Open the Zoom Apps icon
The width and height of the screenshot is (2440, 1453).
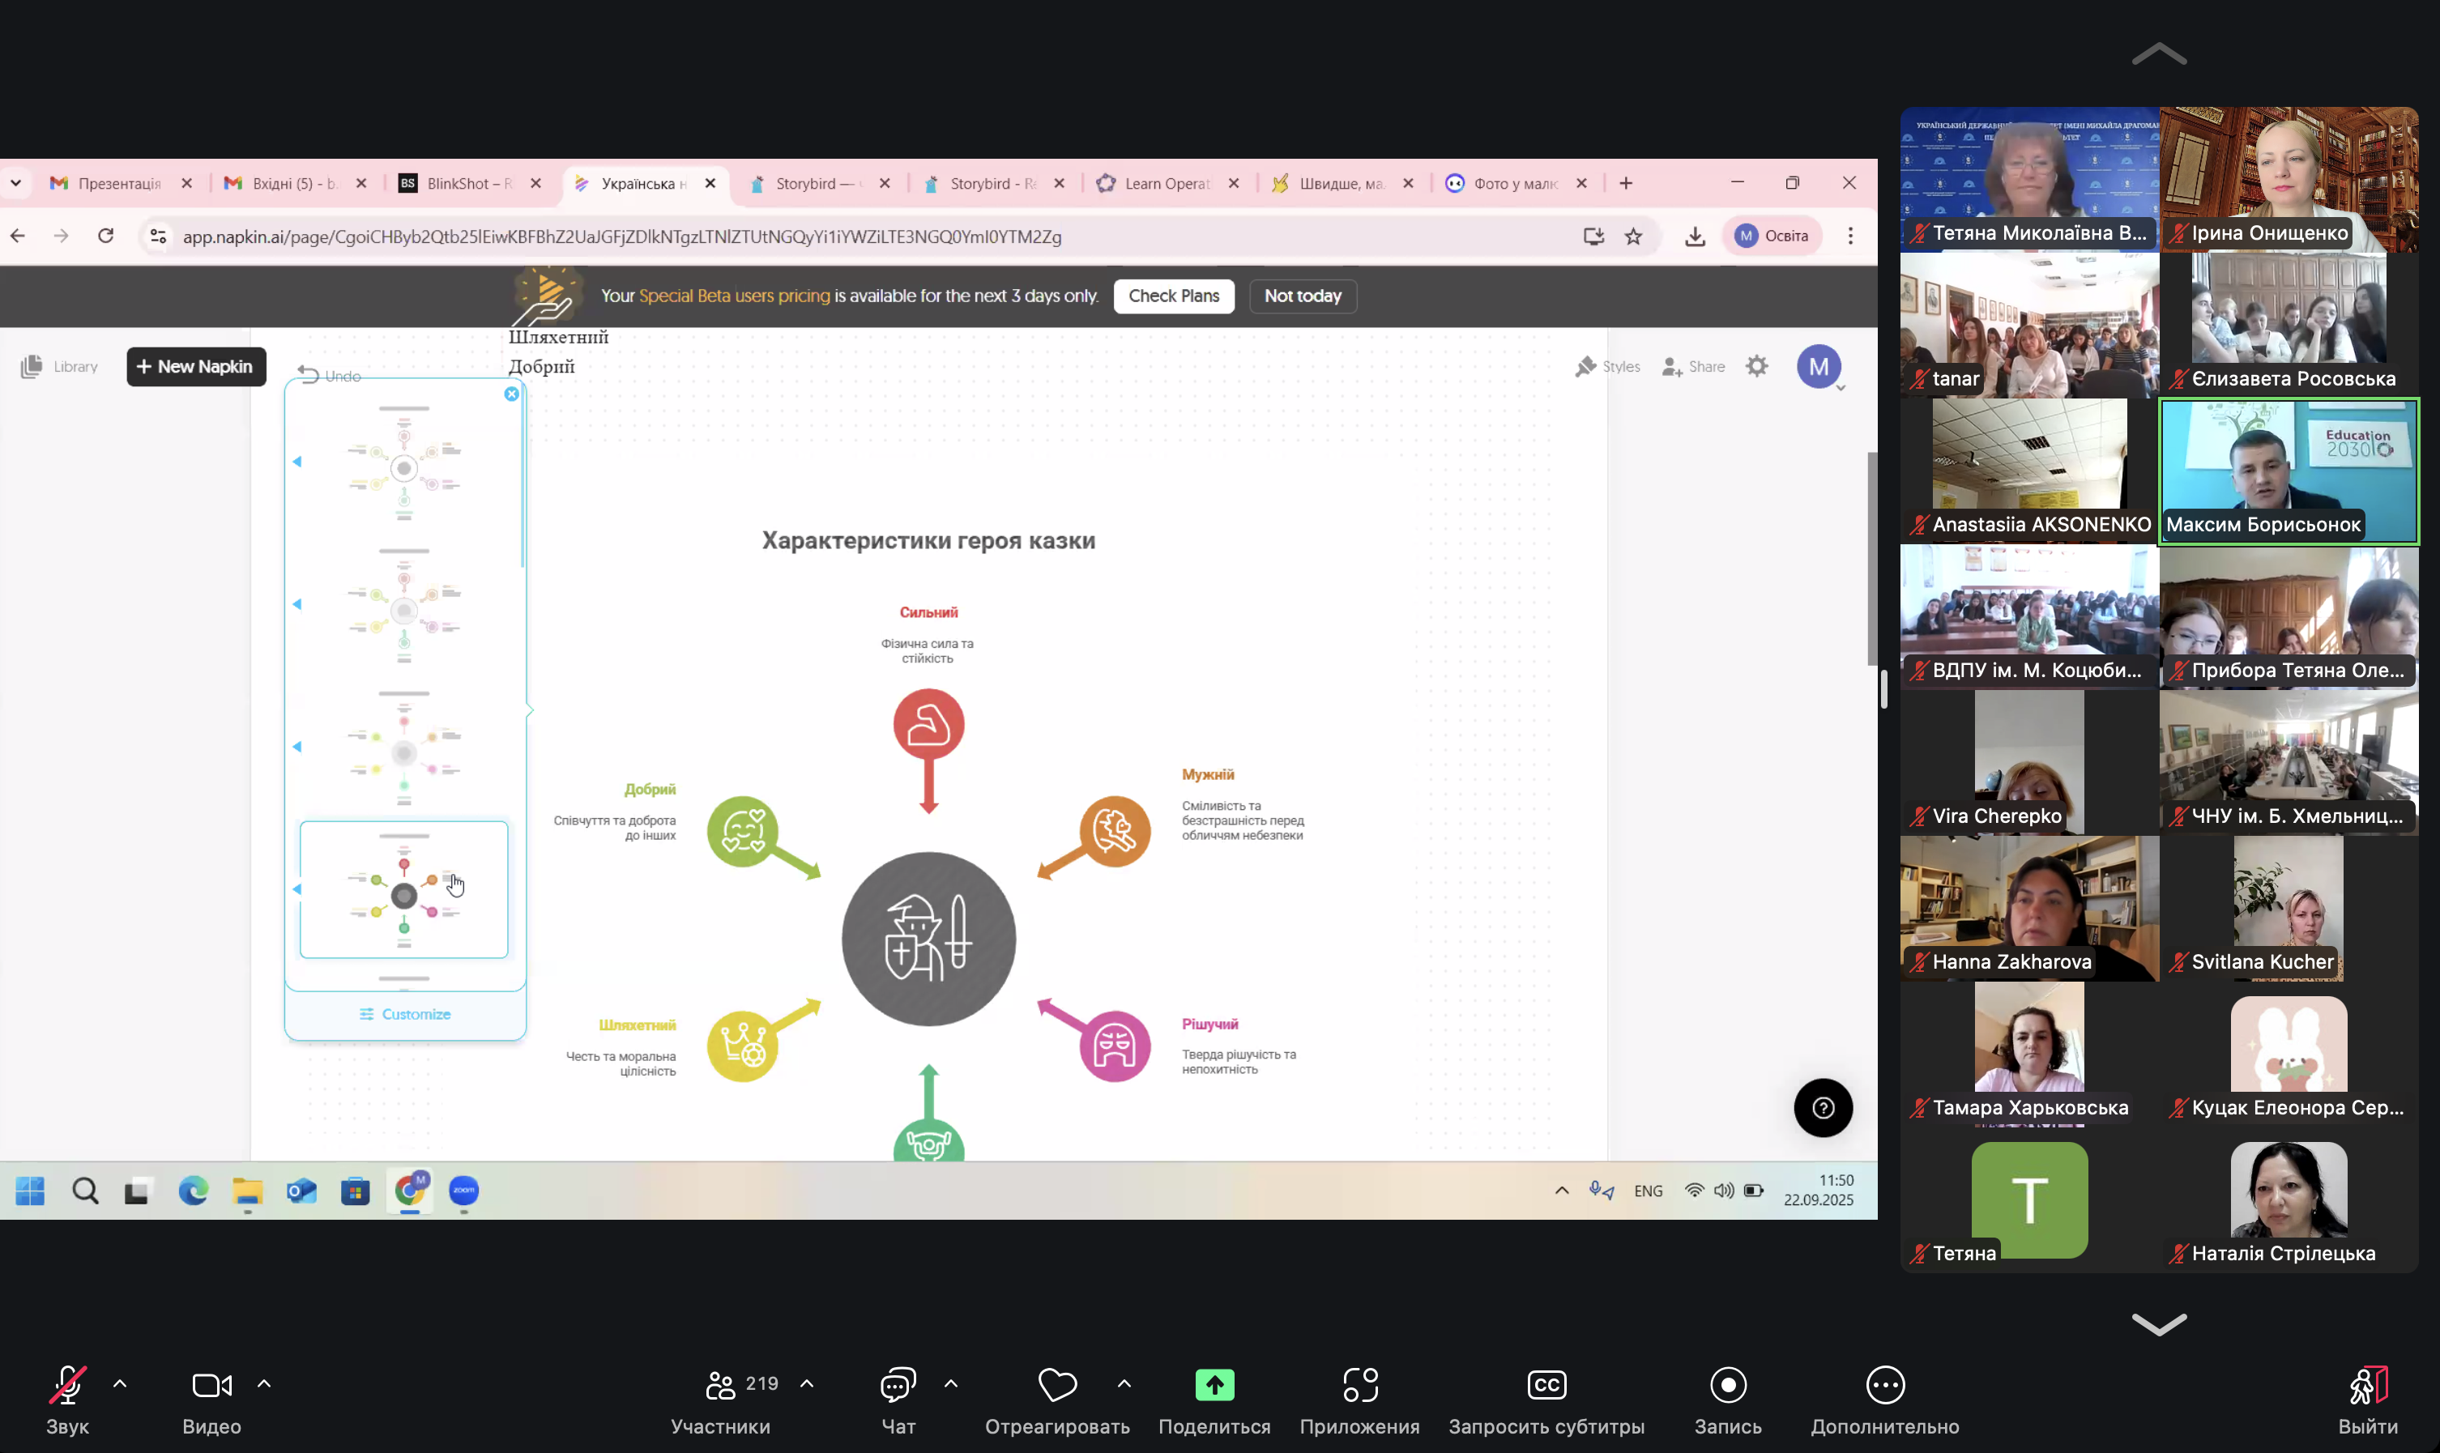pos(1359,1384)
